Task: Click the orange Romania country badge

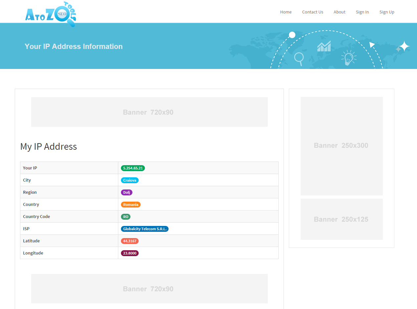Action: tap(130, 204)
